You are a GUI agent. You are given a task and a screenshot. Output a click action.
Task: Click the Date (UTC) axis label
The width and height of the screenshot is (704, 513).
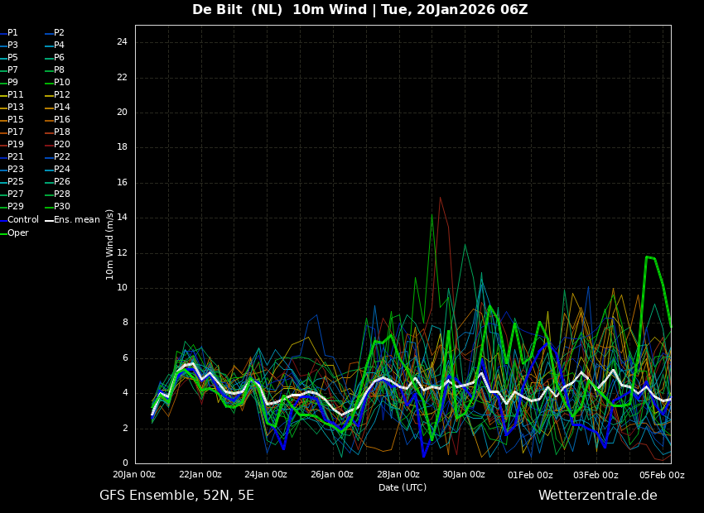click(403, 487)
